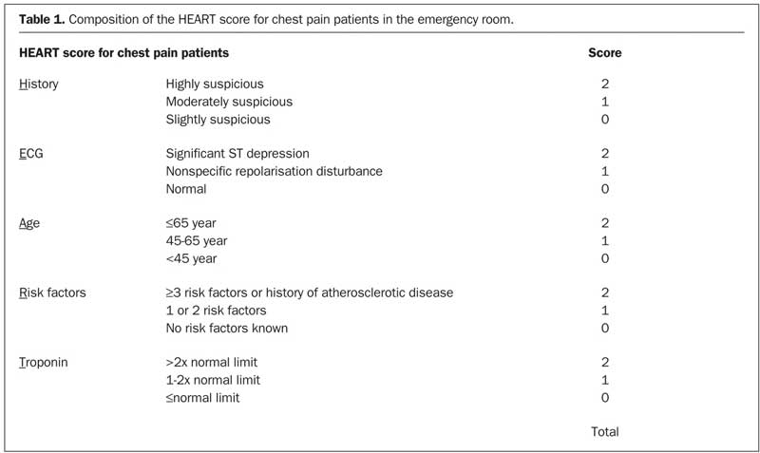Viewport: 760px width, 453px height.
Task: Select 'Moderately suspicious' history option
Action: click(229, 102)
